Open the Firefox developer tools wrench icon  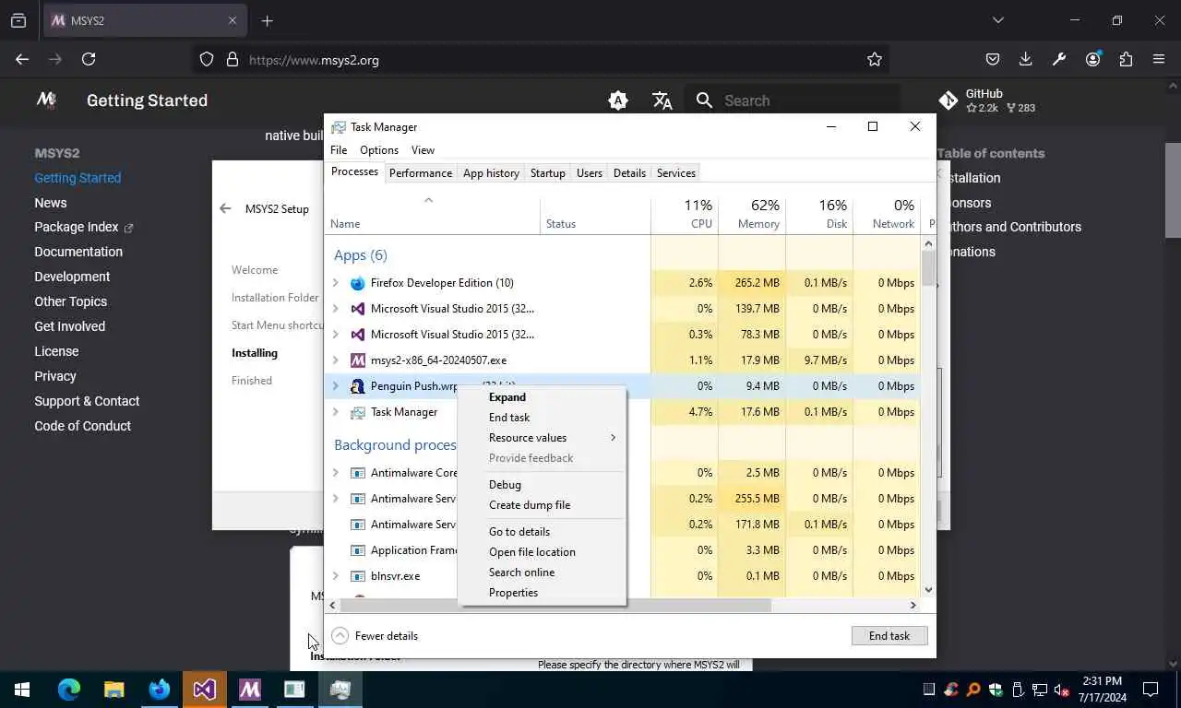point(1059,59)
